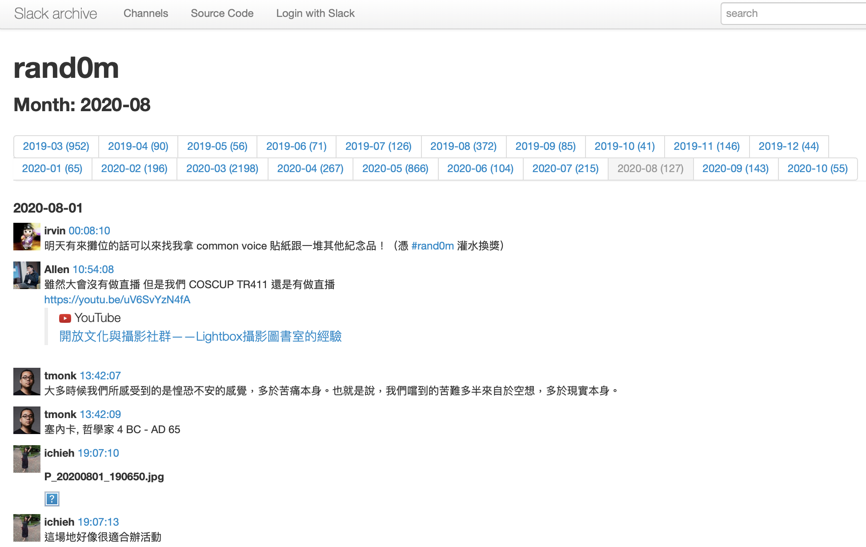Open the Channels menu item
Viewport: 866px width, 547px height.
tap(146, 13)
